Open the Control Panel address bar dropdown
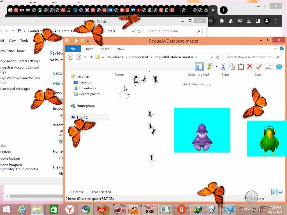Image resolution: width=287 pixels, height=215 pixels. pyautogui.click(x=133, y=31)
